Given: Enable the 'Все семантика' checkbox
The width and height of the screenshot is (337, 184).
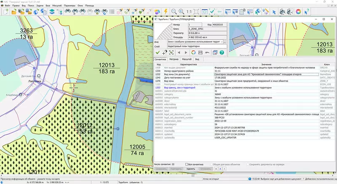Looking at the screenshot, I should [x=187, y=164].
